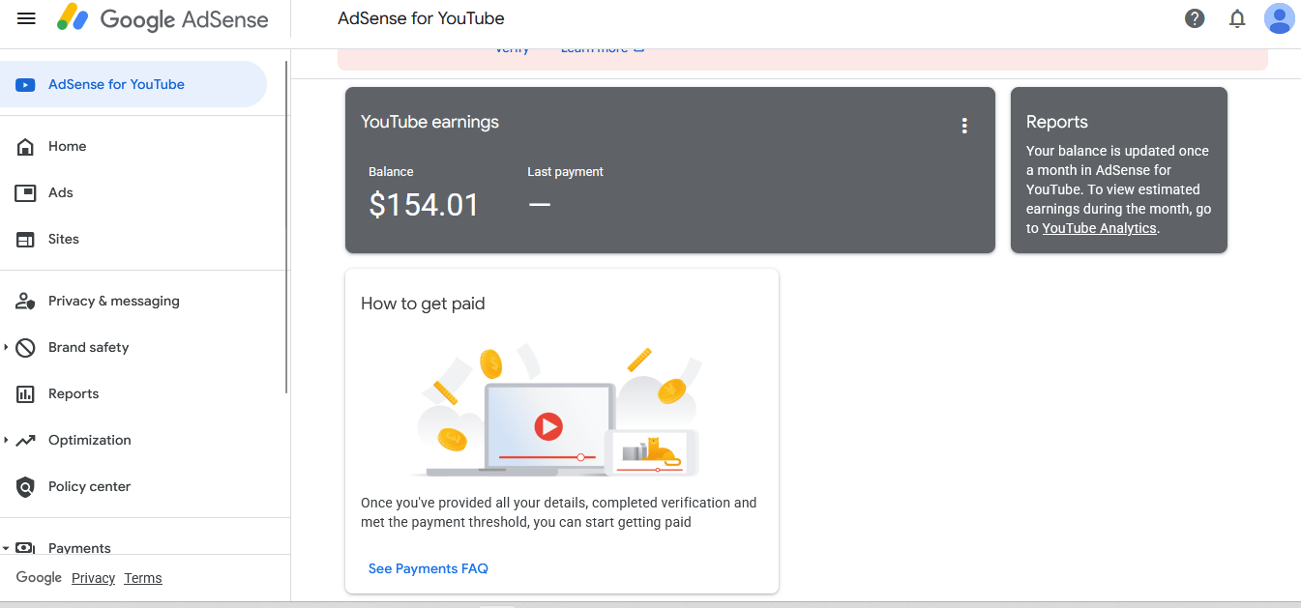Select AdSense for YouTube in sidebar
Screen dimensions: 1301x608
(133, 84)
